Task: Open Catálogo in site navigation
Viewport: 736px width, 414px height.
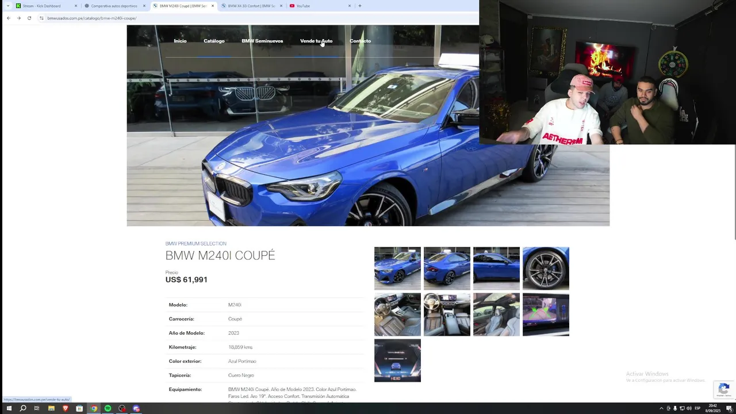Action: point(214,41)
